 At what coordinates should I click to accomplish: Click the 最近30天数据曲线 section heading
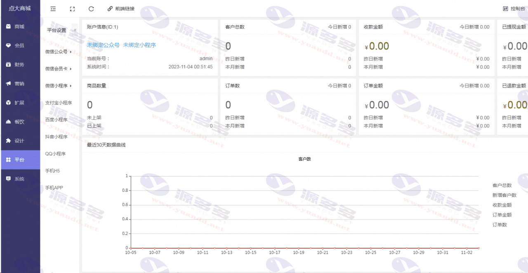point(106,145)
